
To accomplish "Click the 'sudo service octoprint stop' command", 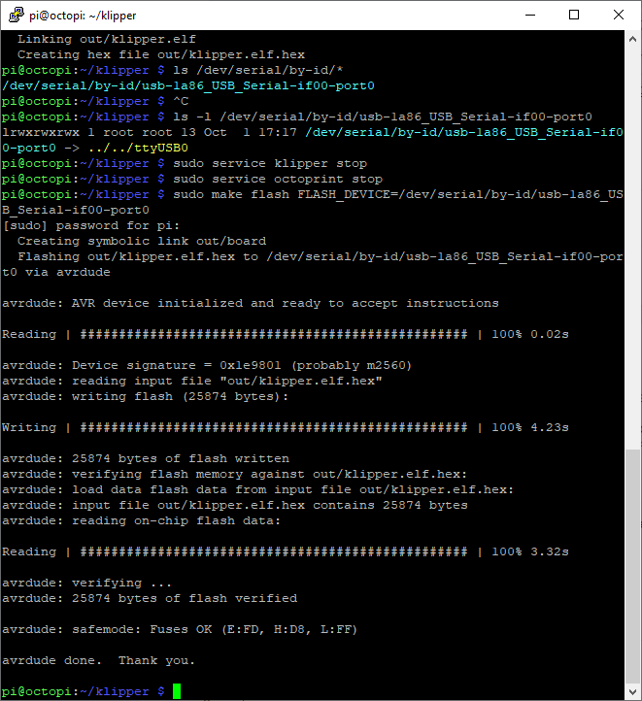I will (x=278, y=180).
